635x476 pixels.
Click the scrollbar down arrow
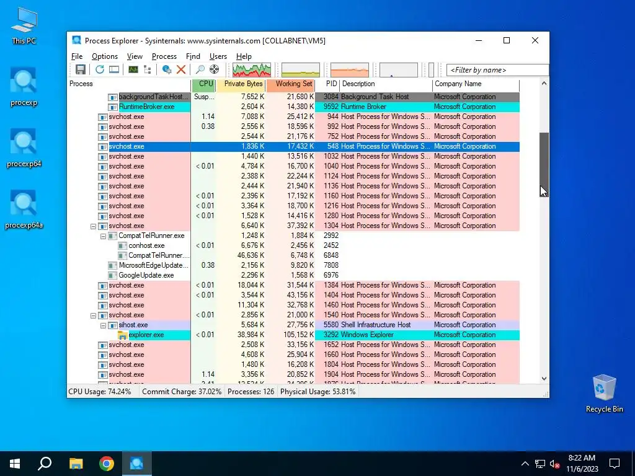tap(544, 379)
